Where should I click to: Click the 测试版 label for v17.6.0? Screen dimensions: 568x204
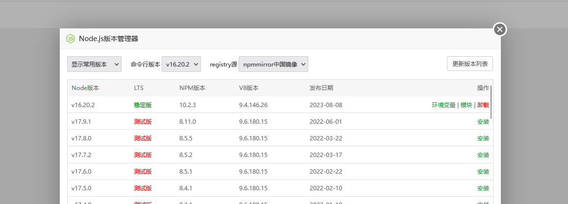[143, 171]
